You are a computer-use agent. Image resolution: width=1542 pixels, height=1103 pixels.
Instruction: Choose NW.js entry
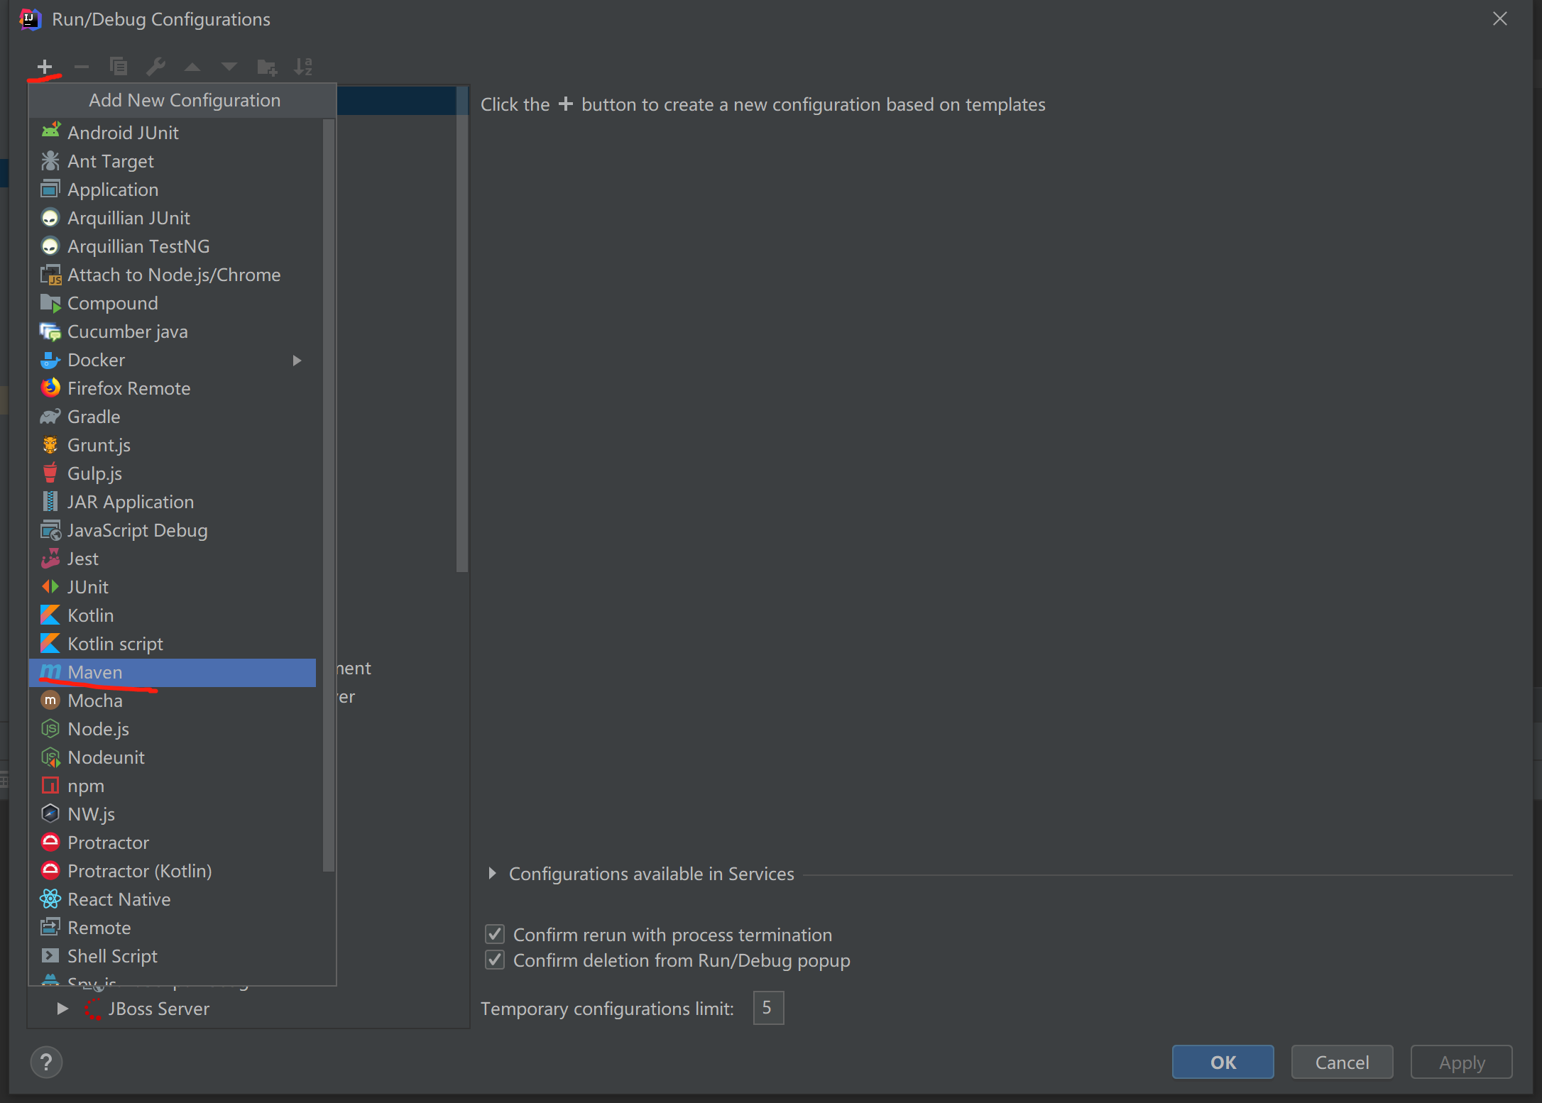(x=173, y=814)
